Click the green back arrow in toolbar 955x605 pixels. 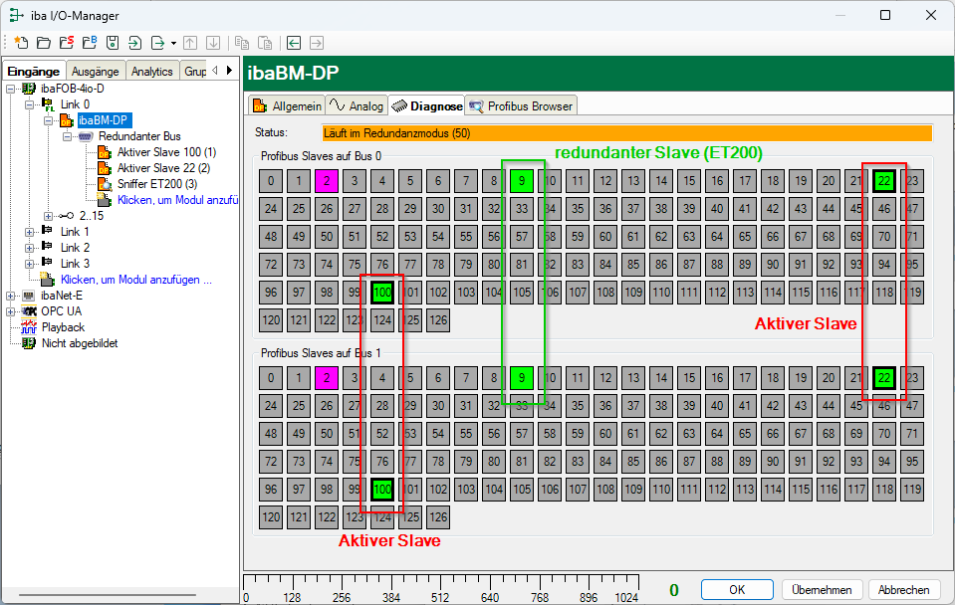pyautogui.click(x=294, y=43)
